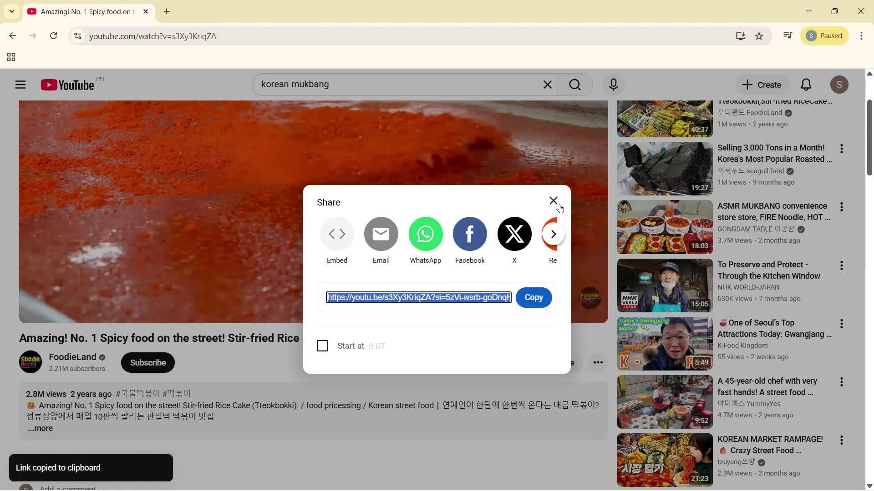Open the main YouTube hamburger menu

[20, 84]
